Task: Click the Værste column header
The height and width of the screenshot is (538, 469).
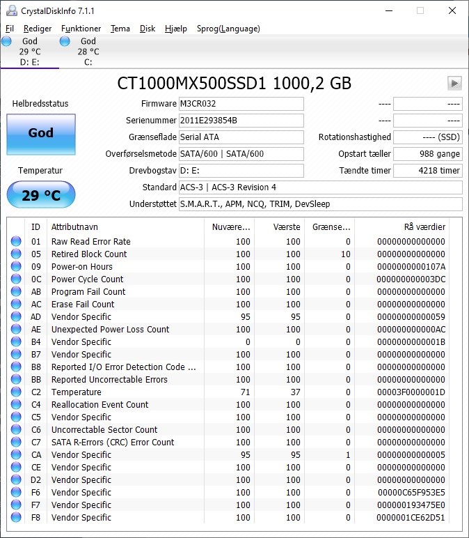Action: tap(280, 226)
